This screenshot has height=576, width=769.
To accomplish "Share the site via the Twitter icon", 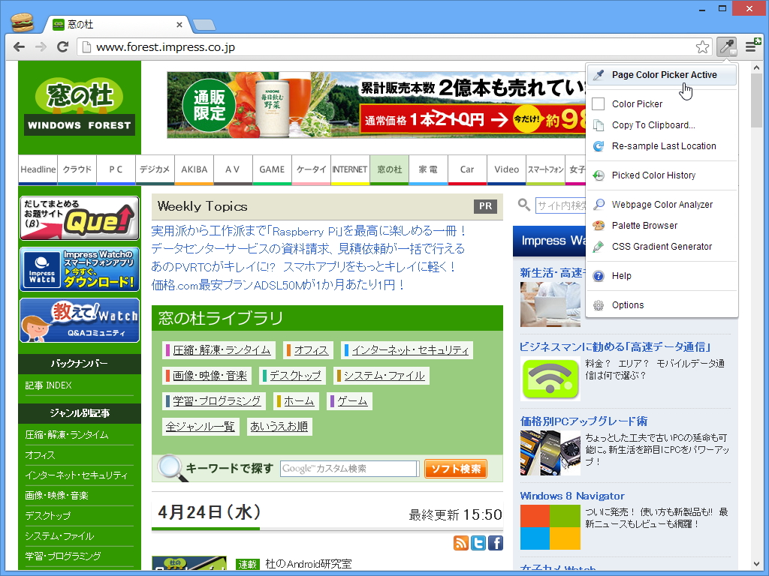I will click(478, 542).
